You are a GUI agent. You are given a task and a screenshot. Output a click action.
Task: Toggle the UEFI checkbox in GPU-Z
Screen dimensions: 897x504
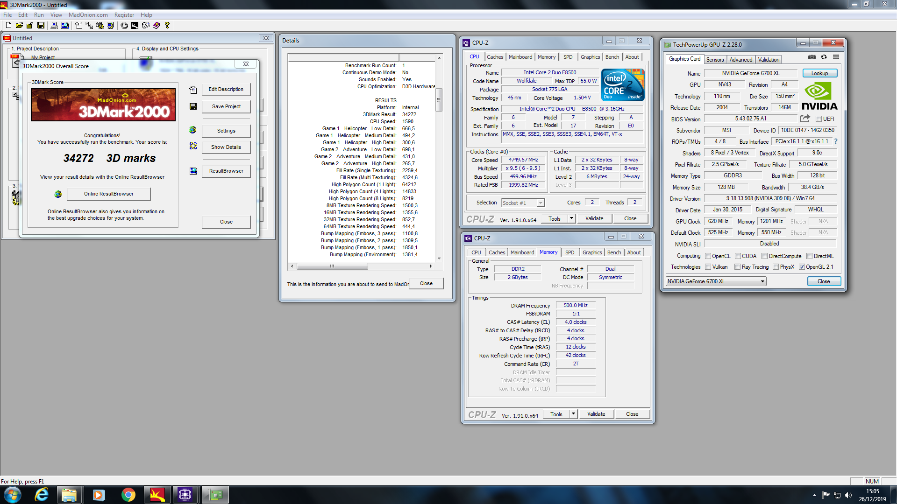coord(819,119)
